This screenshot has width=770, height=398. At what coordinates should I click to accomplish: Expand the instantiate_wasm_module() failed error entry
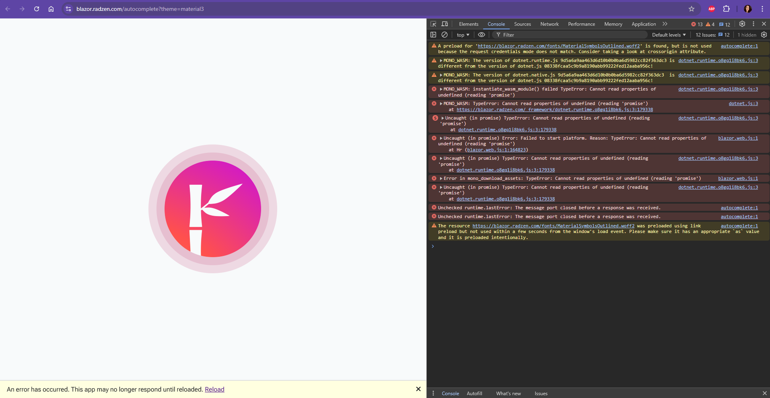click(441, 89)
